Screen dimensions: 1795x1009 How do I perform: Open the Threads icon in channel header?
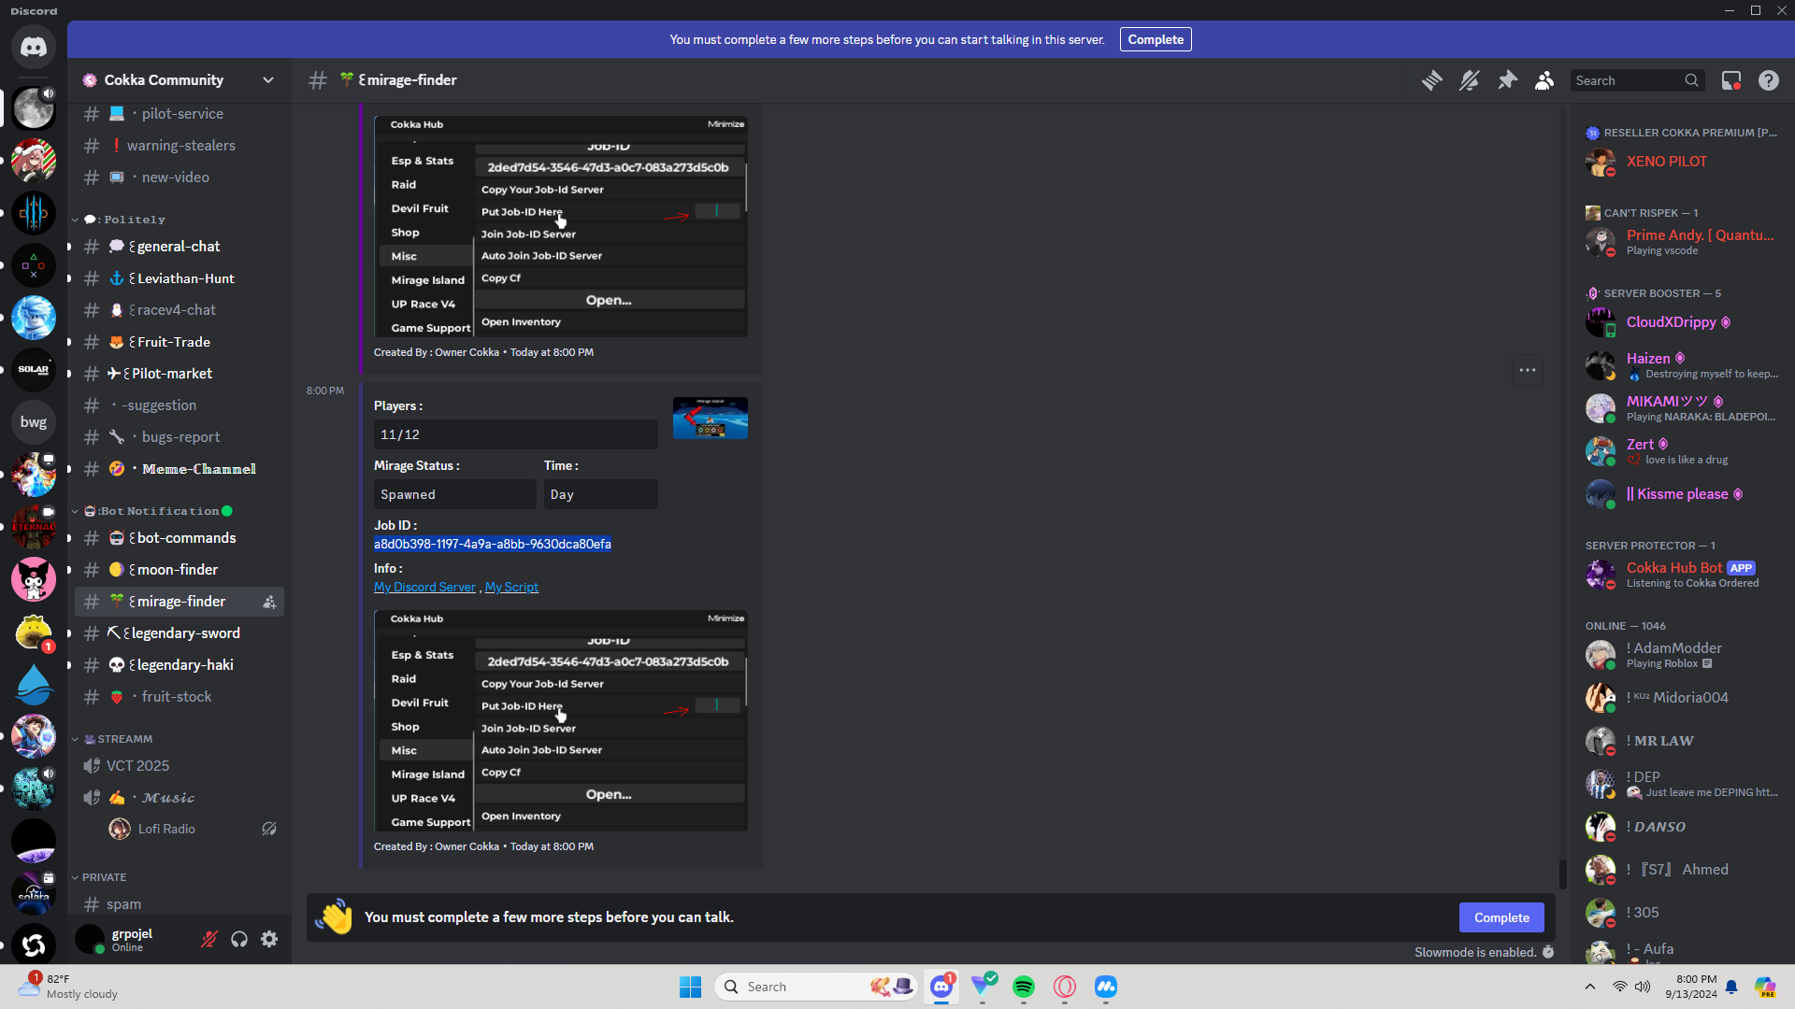pyautogui.click(x=1431, y=80)
